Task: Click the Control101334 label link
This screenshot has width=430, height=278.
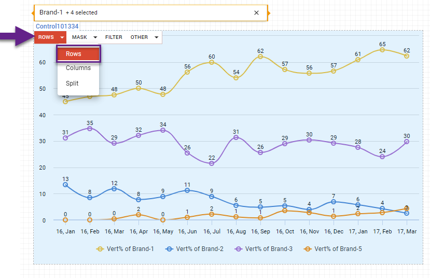Action: 57,26
